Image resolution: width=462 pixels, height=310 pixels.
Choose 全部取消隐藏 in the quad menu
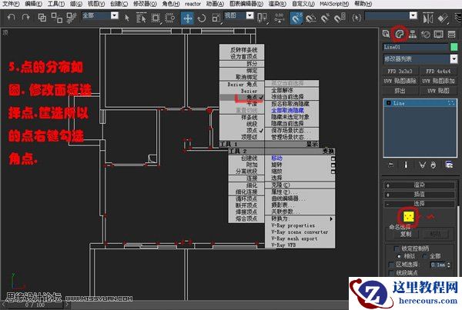[x=287, y=111]
